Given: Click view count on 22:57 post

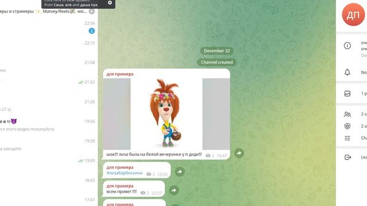Looking at the screenshot, I should (x=145, y=193).
